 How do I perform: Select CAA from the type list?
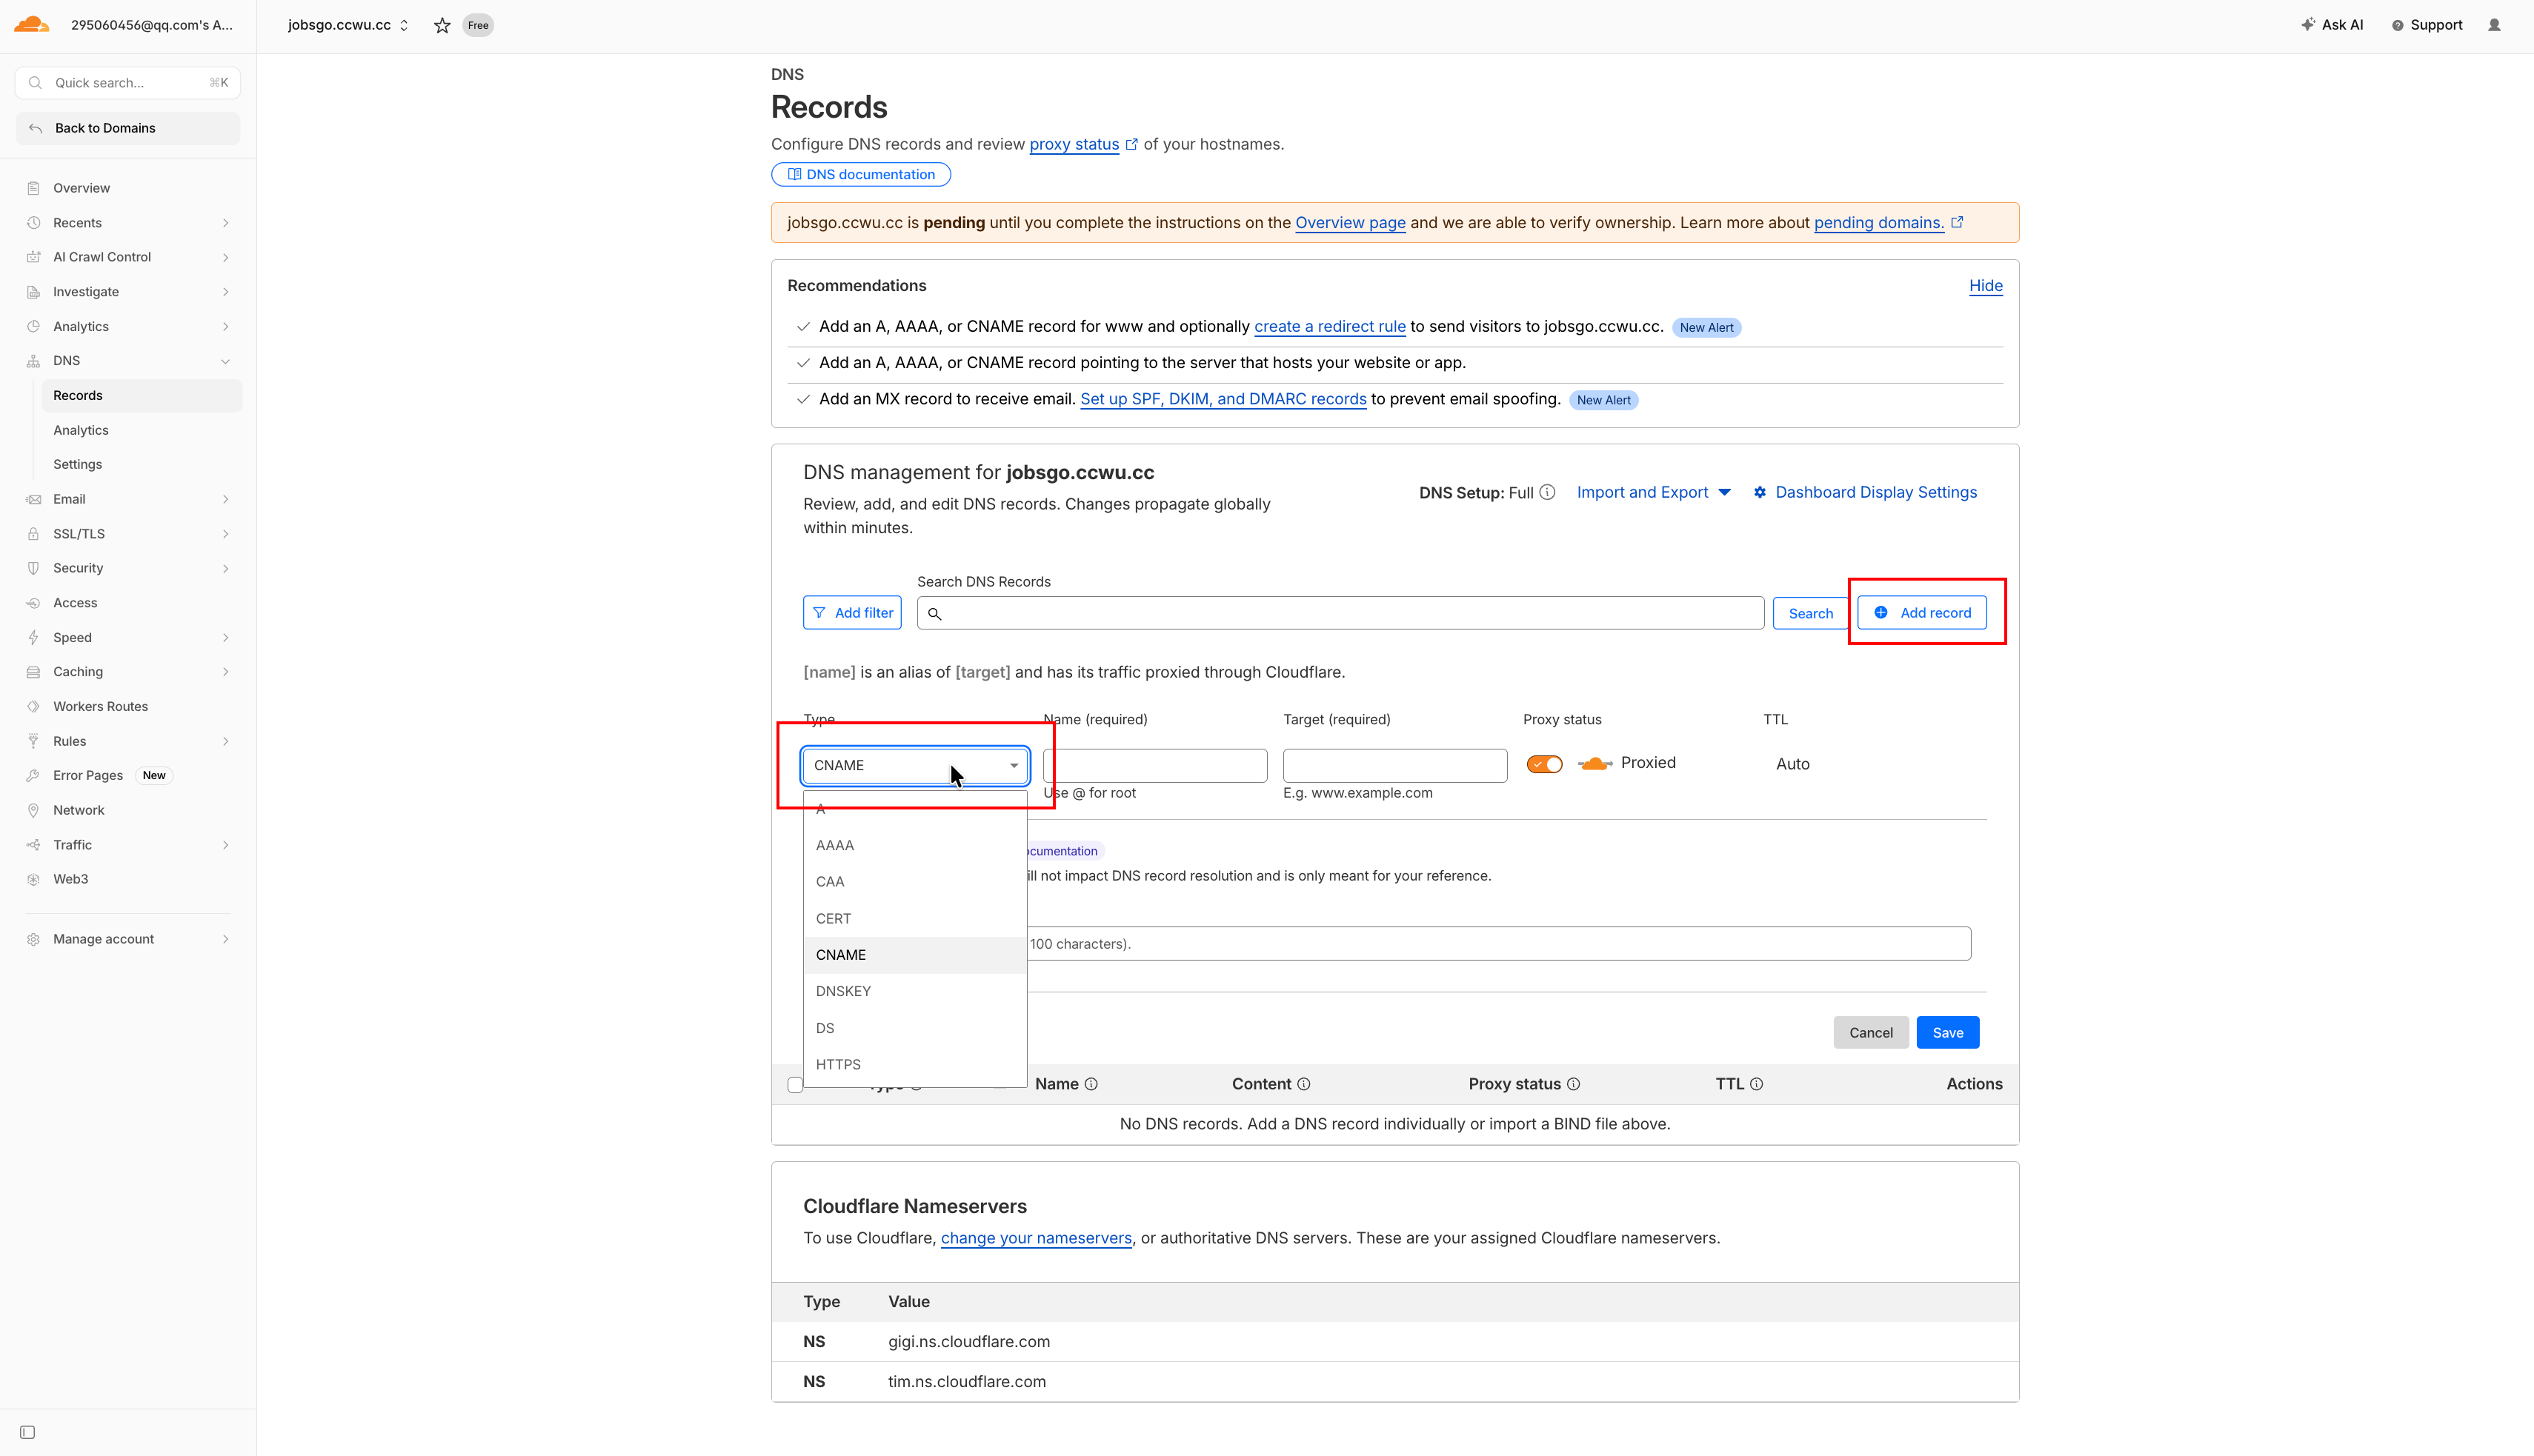915,881
